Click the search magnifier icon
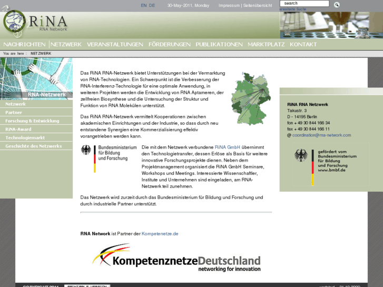 [x=337, y=5]
